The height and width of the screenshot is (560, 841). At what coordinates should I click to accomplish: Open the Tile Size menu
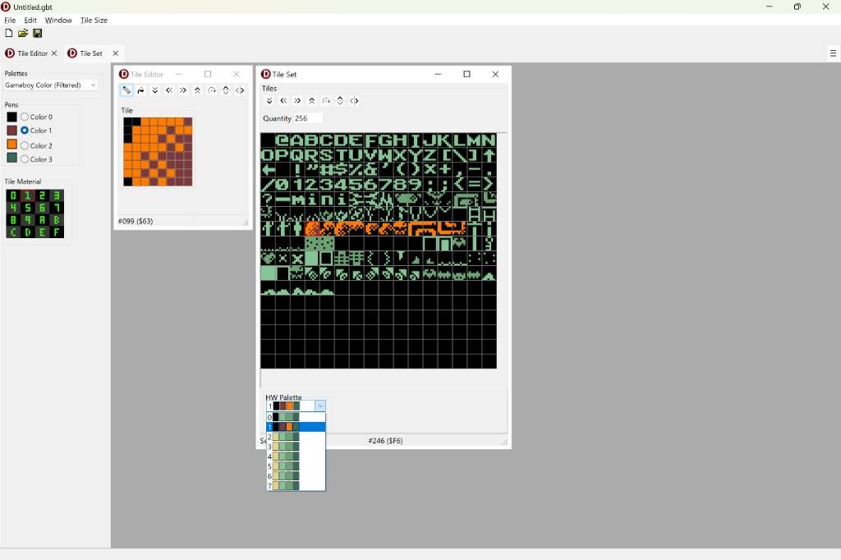coord(94,20)
